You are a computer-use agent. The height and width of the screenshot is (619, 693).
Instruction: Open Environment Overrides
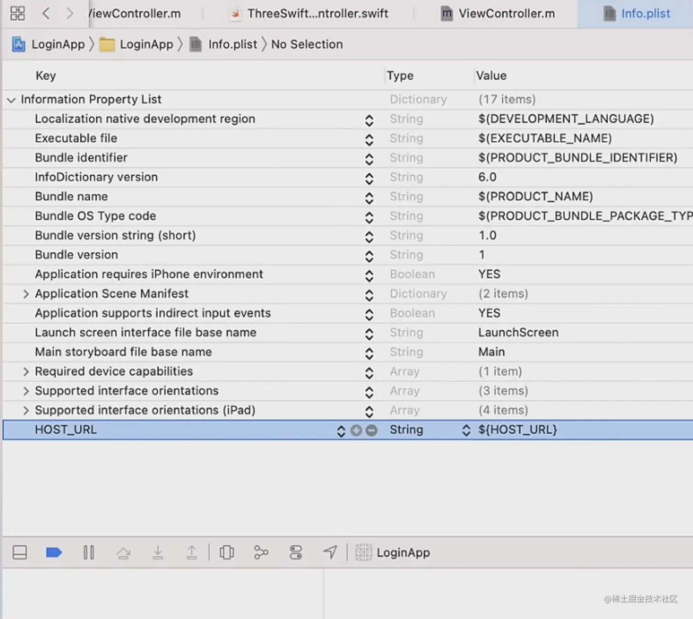296,553
